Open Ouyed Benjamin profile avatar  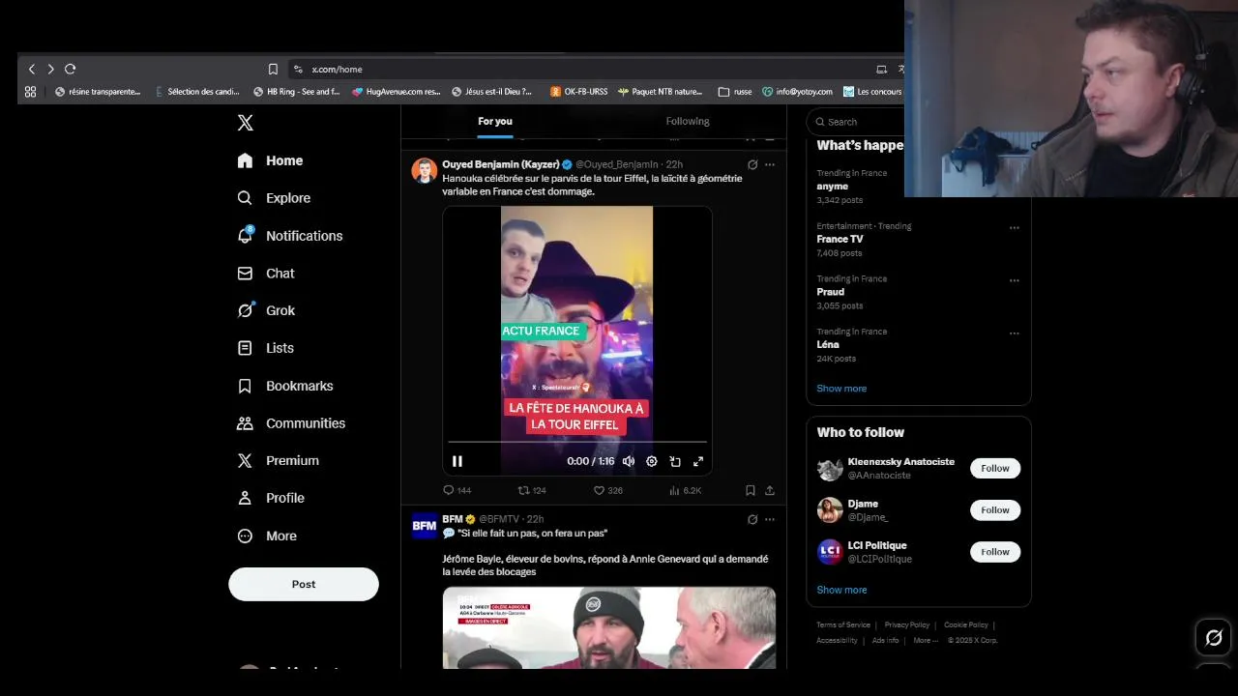point(425,170)
